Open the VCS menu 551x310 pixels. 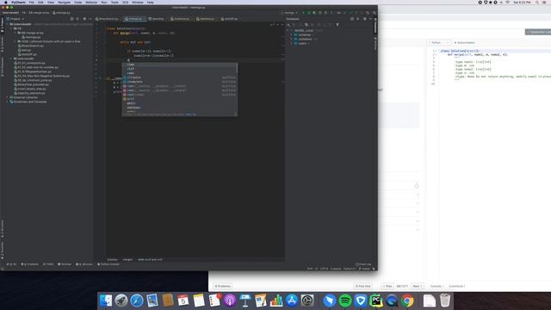pos(125,3)
